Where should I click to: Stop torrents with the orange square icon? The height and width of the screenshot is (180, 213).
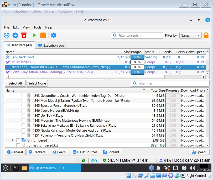(x=43, y=36)
